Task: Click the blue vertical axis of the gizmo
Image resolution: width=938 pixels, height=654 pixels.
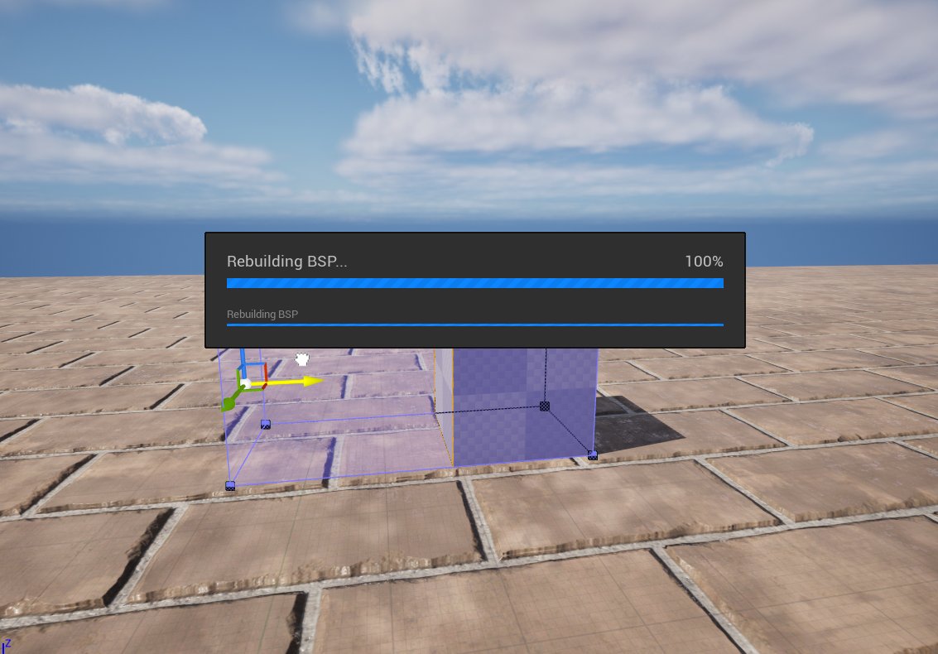Action: (x=243, y=362)
